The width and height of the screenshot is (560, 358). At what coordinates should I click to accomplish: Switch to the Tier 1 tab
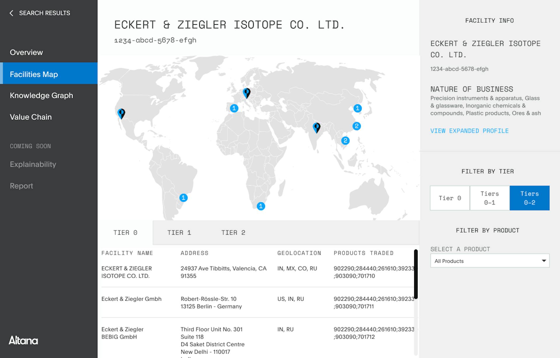179,233
